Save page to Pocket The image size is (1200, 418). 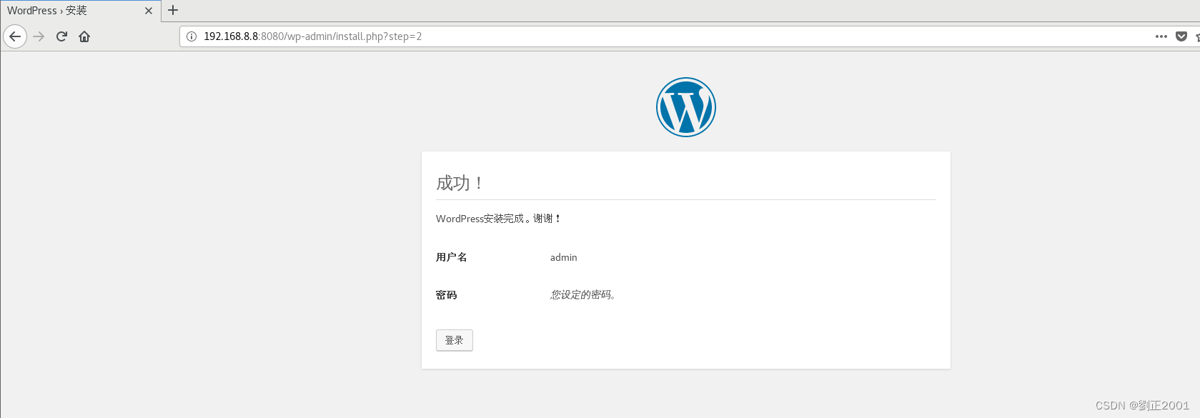[x=1181, y=36]
